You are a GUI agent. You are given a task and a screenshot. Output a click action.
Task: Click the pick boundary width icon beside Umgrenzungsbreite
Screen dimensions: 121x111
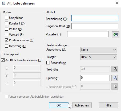click(x=115, y=87)
